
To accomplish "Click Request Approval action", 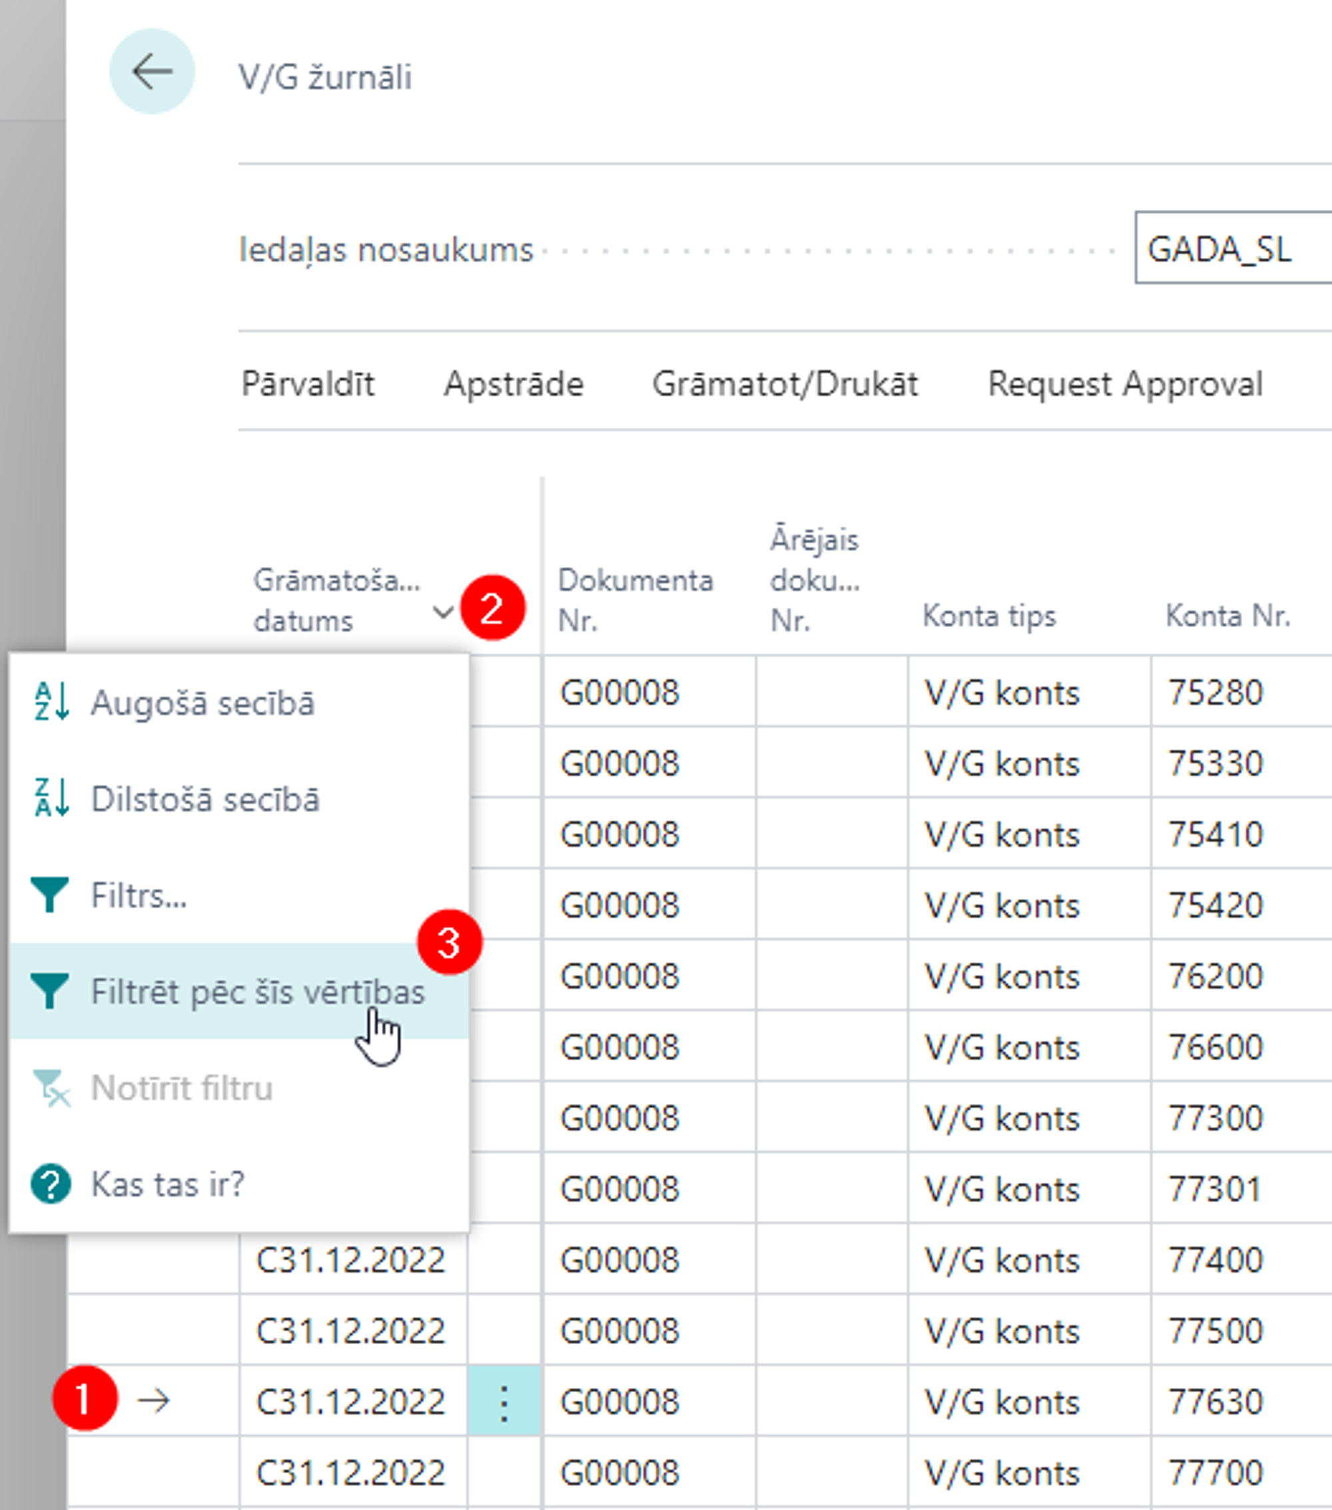I will [1124, 384].
